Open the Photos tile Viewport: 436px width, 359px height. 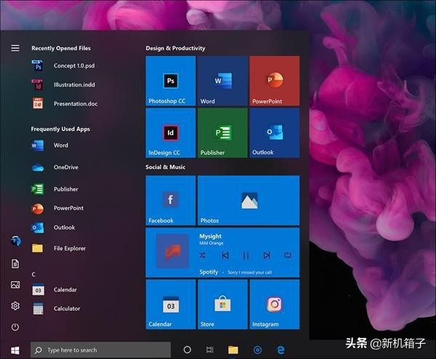point(249,201)
